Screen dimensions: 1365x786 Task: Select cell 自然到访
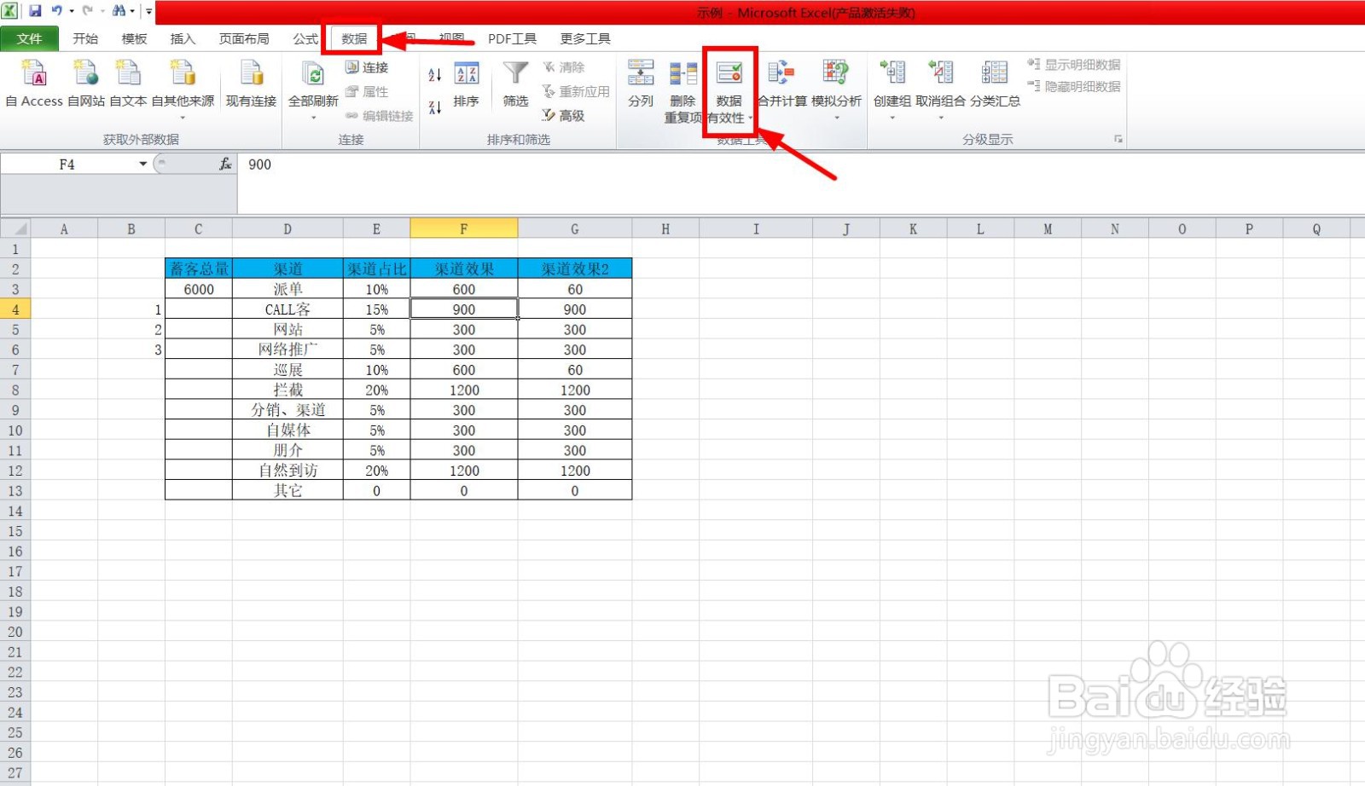coord(288,471)
